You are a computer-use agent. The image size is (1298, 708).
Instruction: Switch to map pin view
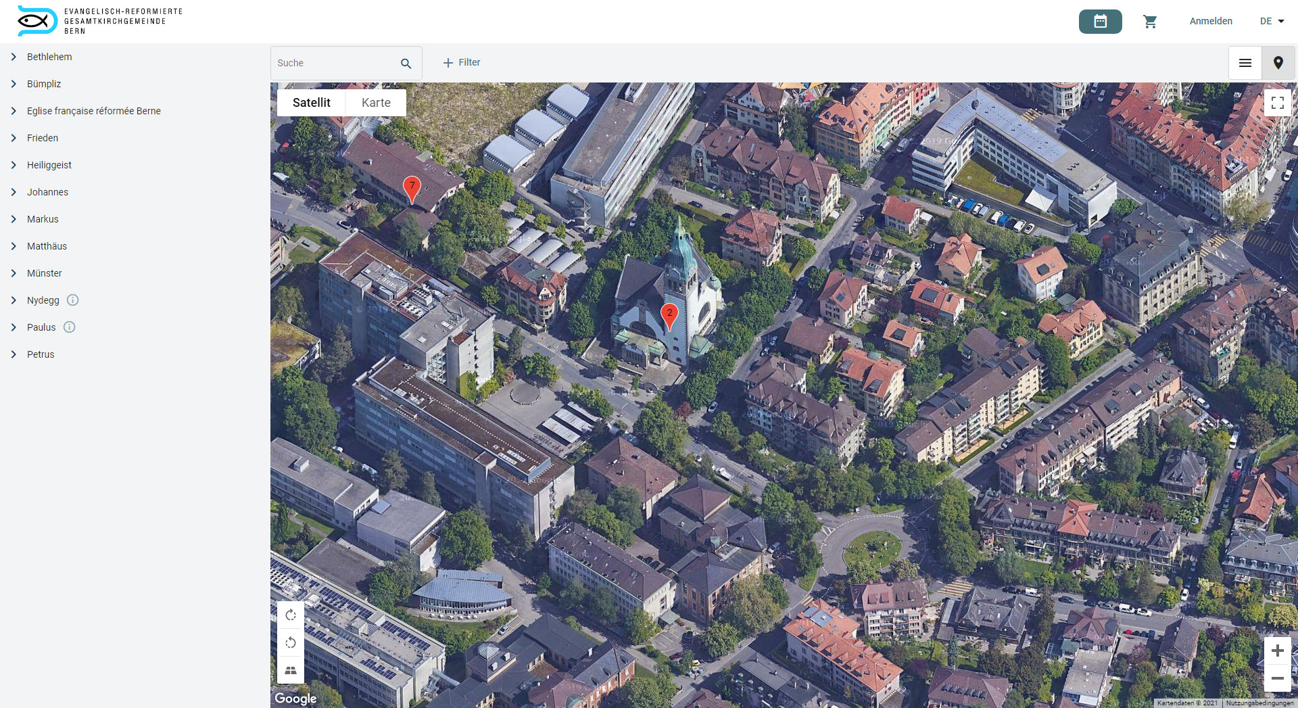tap(1278, 63)
